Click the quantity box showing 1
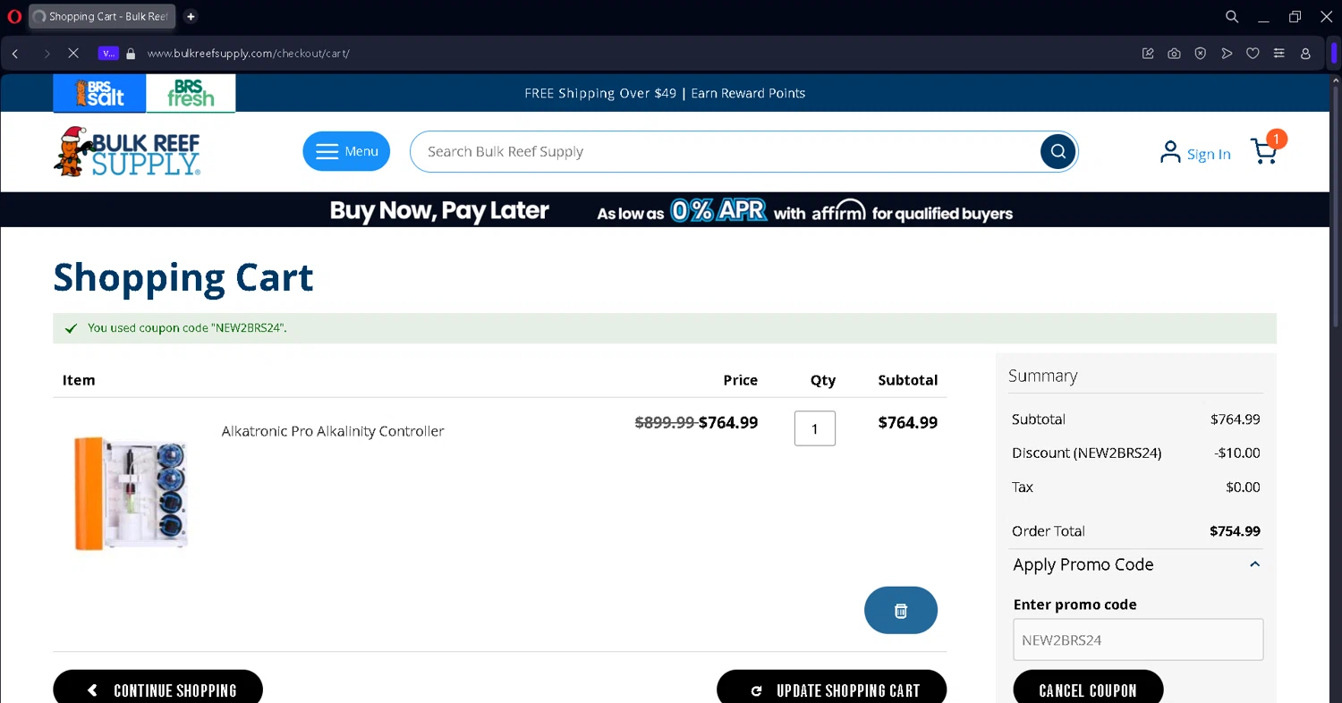This screenshot has width=1342, height=703. (x=815, y=428)
